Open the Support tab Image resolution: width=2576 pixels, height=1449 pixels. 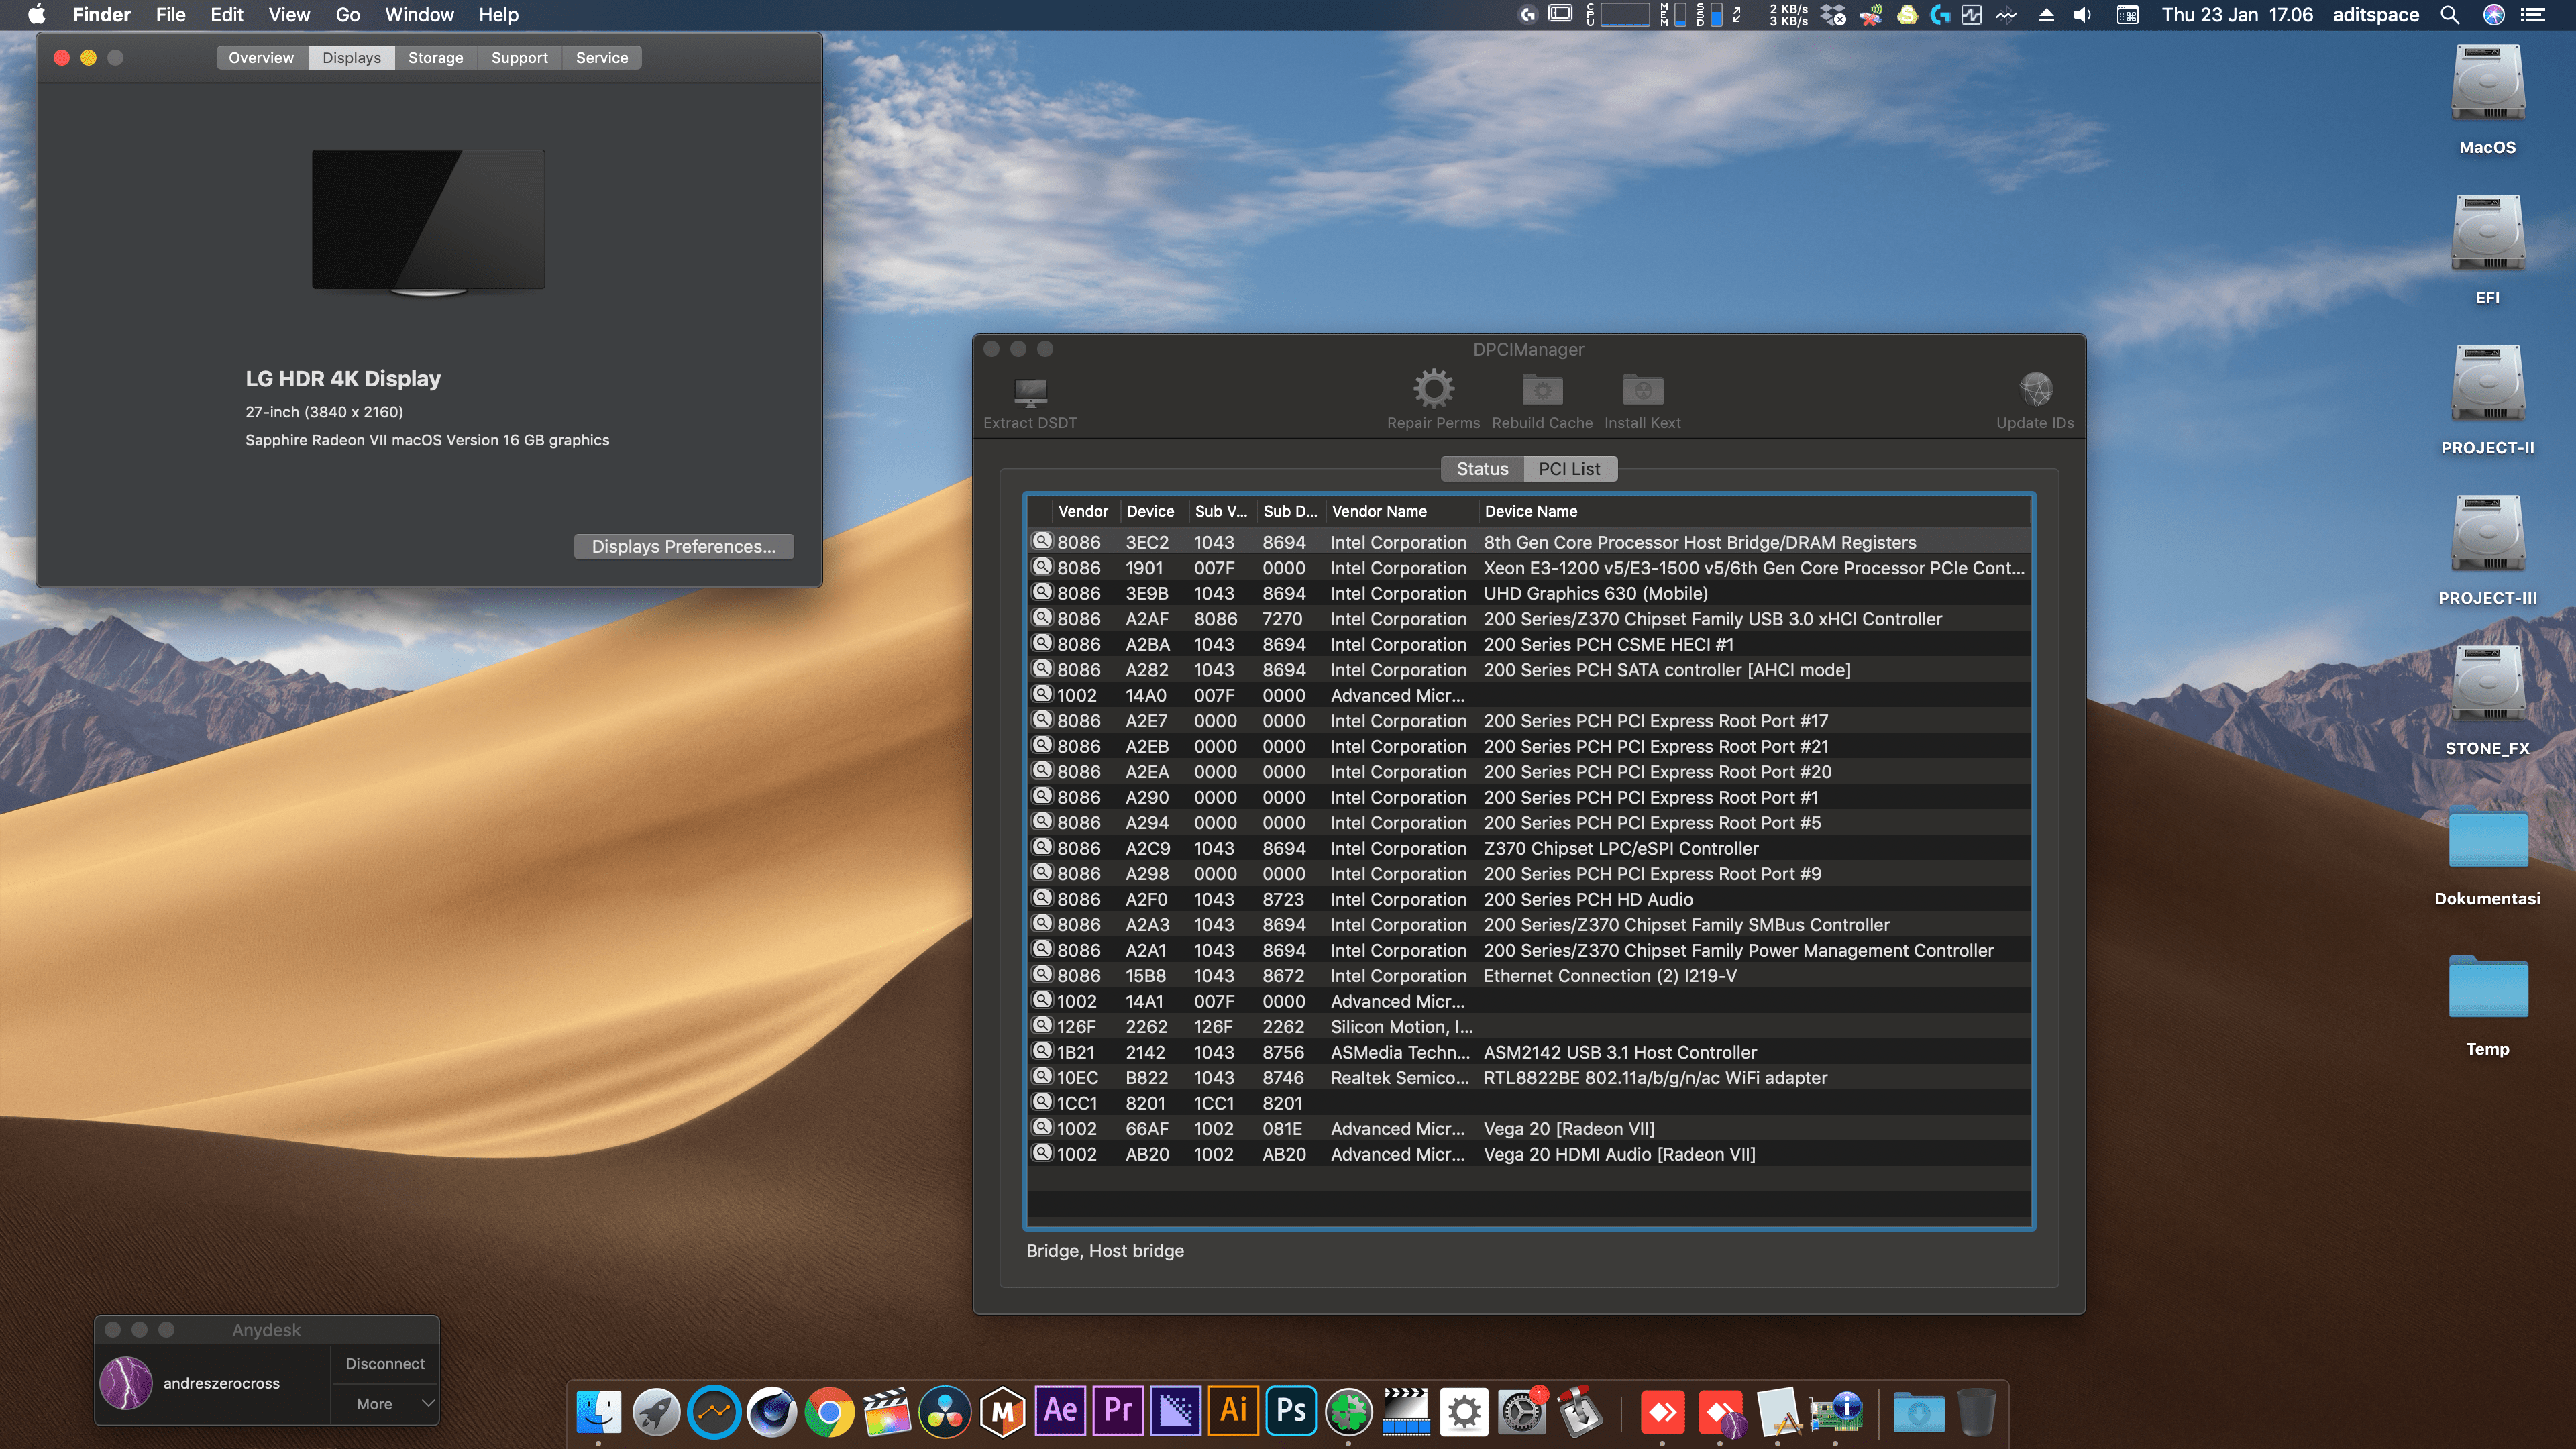519,58
